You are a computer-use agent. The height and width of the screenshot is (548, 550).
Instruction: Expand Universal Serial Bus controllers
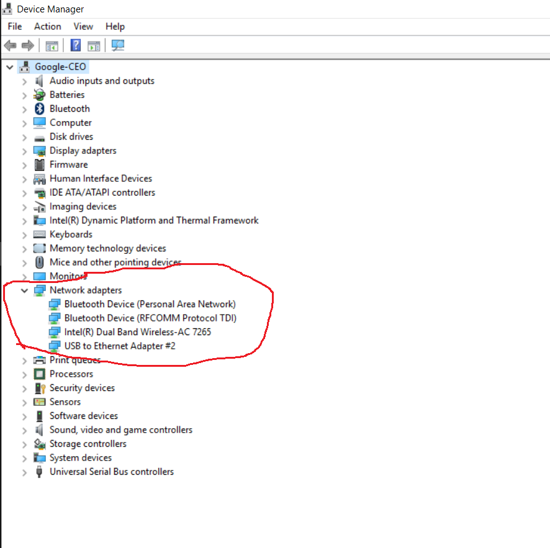click(24, 471)
